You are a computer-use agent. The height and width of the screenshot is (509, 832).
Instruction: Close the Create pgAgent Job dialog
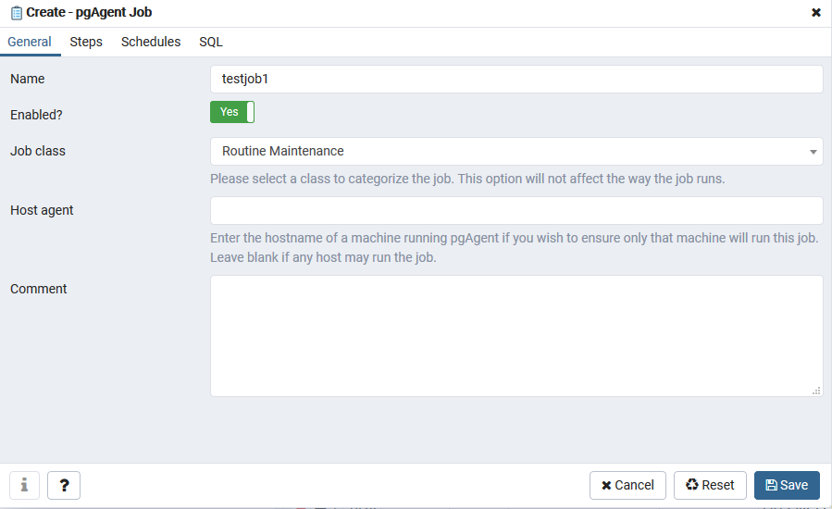[x=816, y=13]
